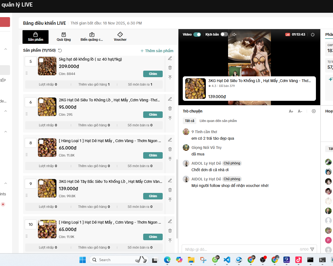Send chat message with the paper plane icon
This screenshot has width=333, height=266.
[312, 249]
